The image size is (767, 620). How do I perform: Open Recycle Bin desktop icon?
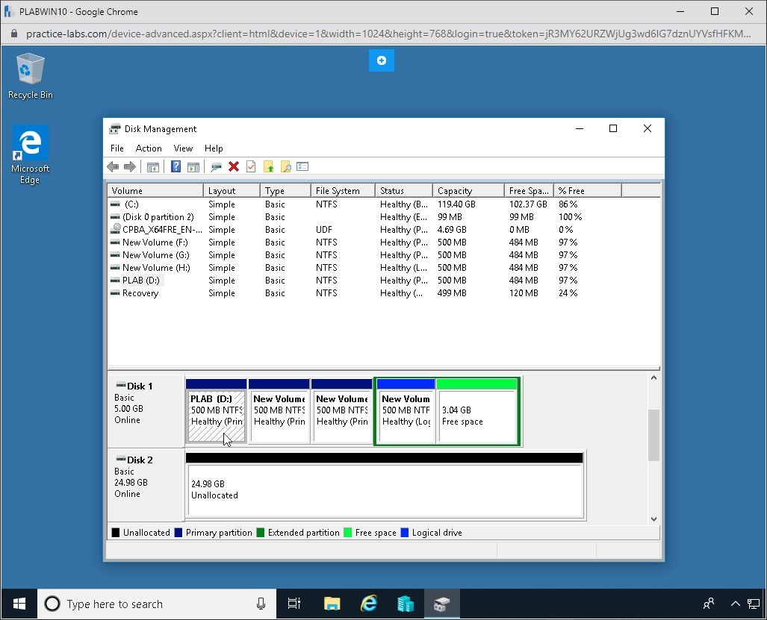tap(31, 76)
